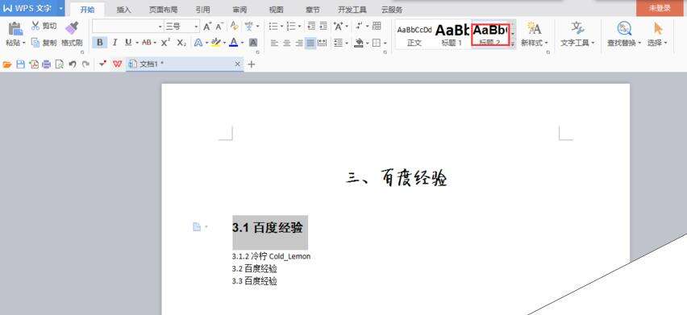Toggle bold formatting
The width and height of the screenshot is (687, 315).
coord(99,43)
